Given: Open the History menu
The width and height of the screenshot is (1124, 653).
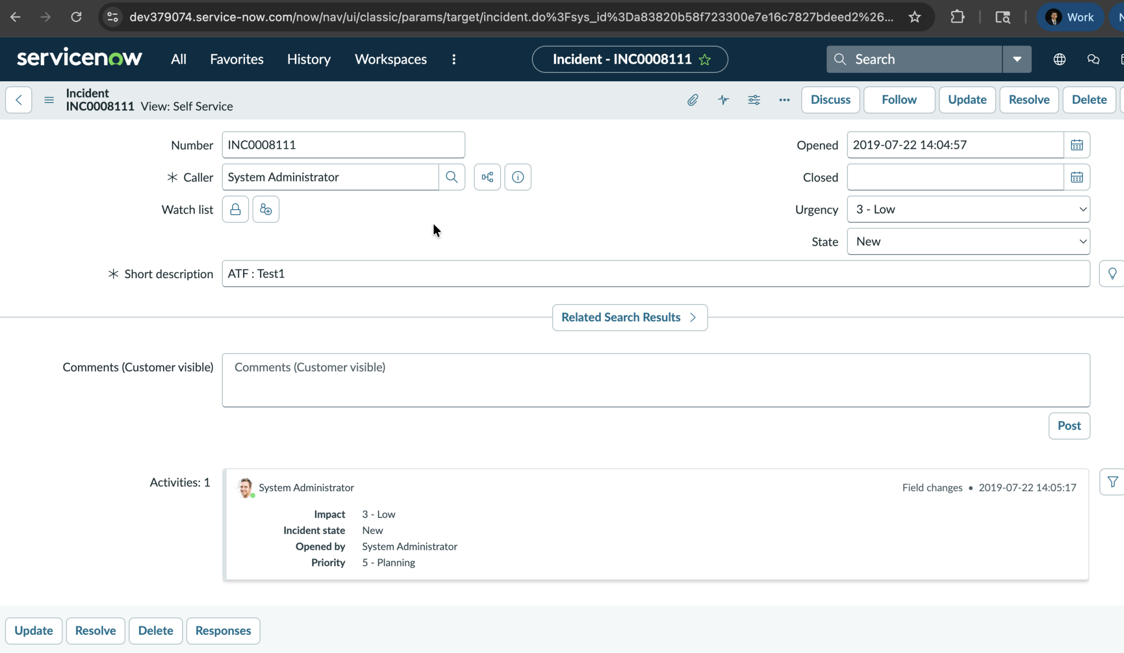Looking at the screenshot, I should tap(309, 59).
